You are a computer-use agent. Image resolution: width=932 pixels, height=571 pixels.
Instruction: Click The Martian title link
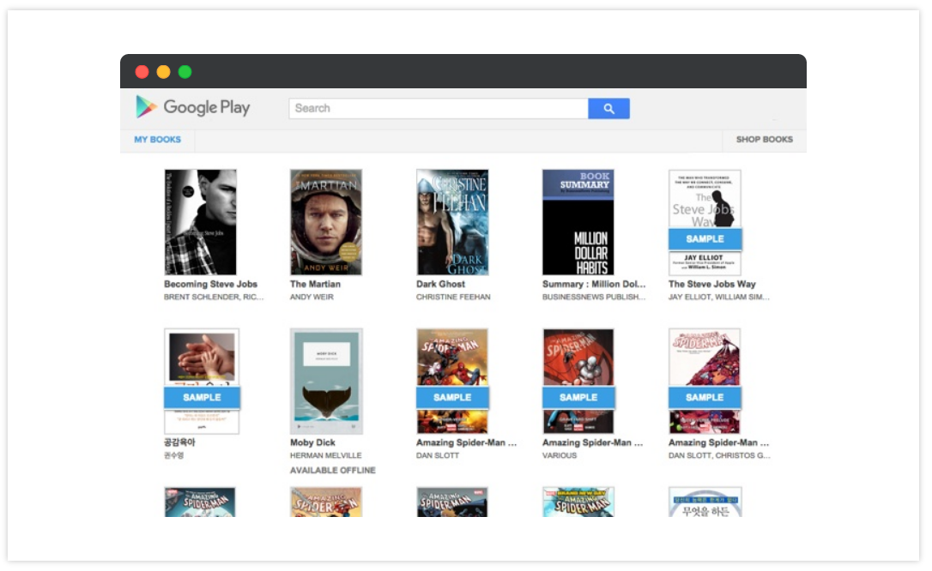point(315,285)
